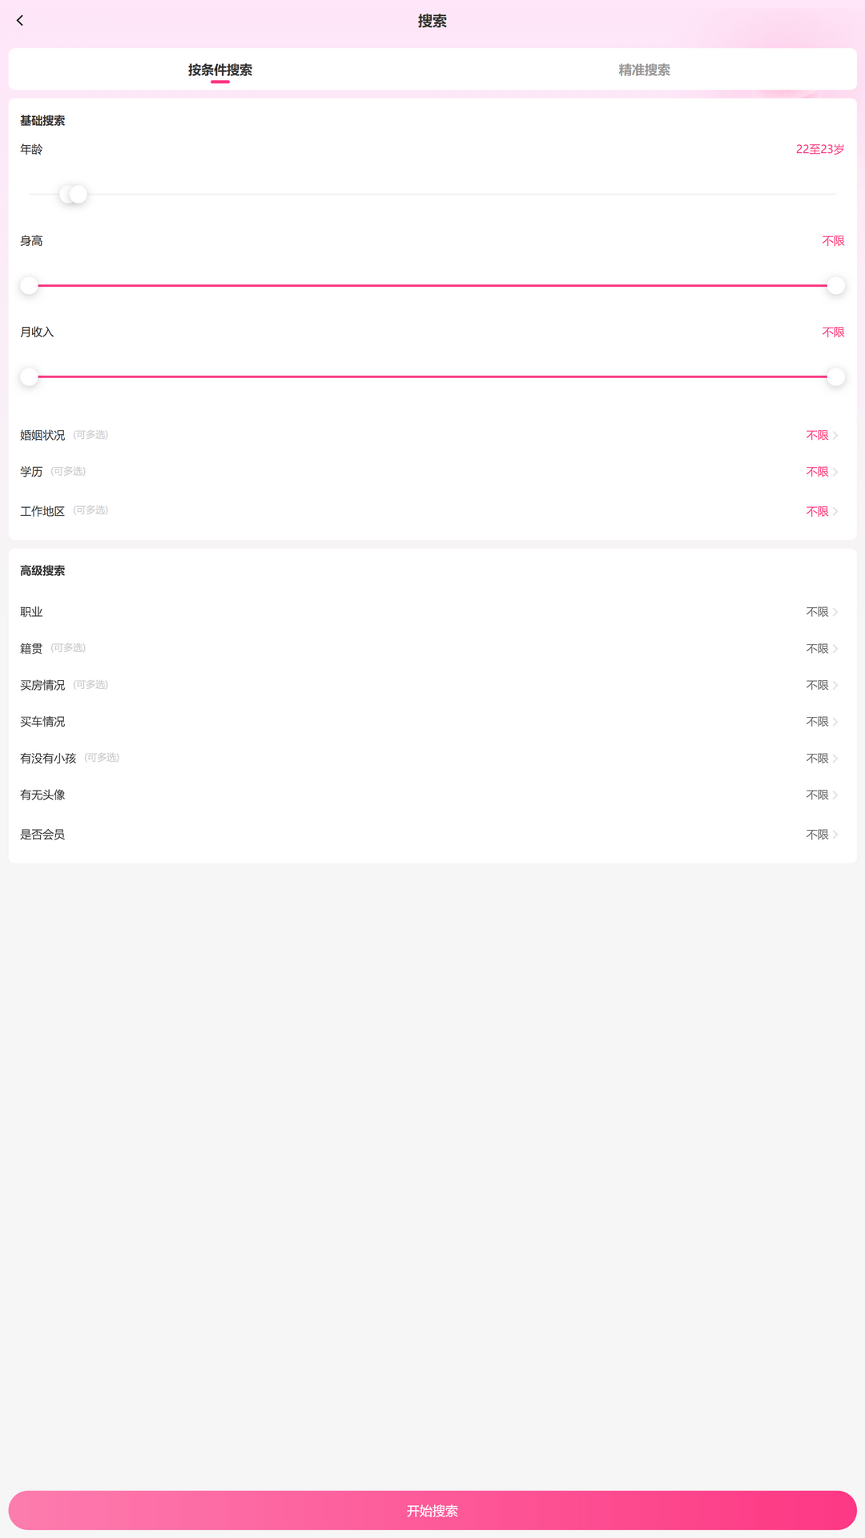Choose 买车情况 setting chevron

tap(835, 723)
